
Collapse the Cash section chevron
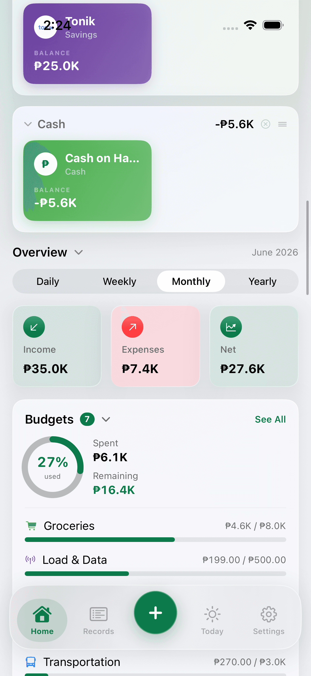28,124
